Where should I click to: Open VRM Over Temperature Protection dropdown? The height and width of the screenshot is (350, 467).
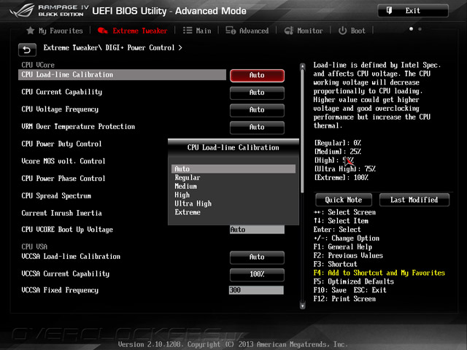(257, 127)
